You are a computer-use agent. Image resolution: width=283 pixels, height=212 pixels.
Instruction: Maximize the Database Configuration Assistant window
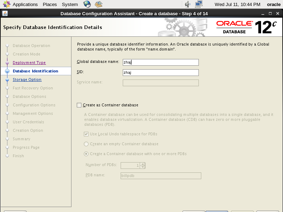click(x=270, y=13)
